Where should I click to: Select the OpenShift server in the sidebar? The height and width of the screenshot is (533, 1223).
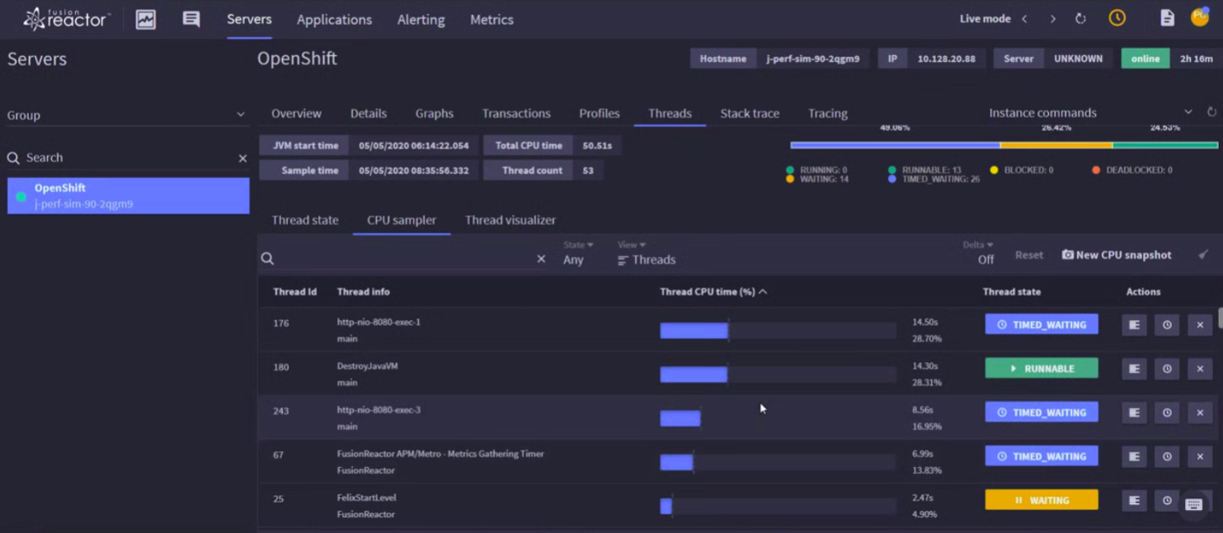pos(129,196)
